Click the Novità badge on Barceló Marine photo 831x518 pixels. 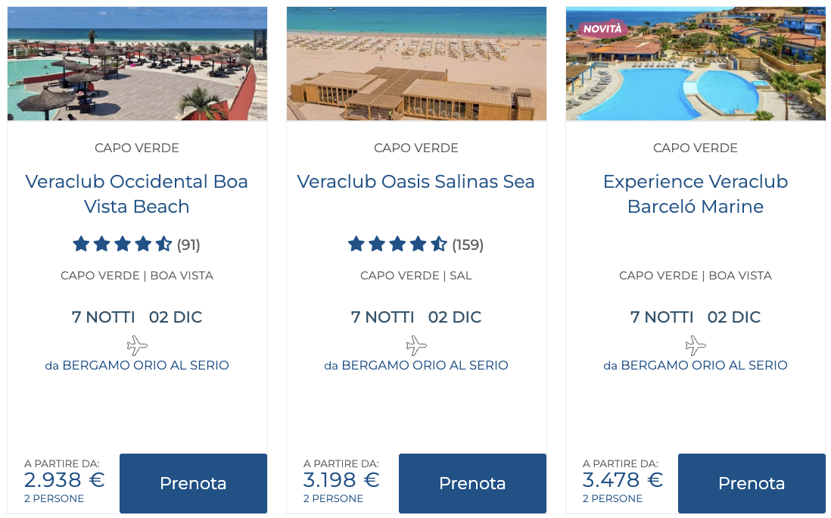[602, 29]
